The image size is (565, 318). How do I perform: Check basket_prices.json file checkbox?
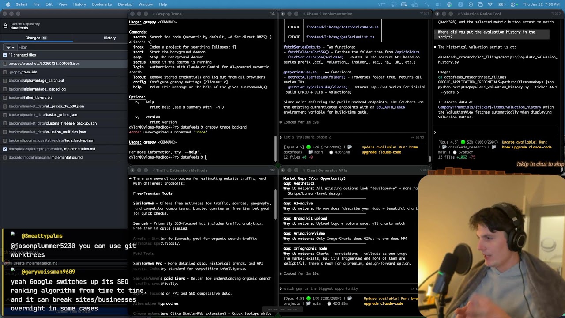coord(4,115)
